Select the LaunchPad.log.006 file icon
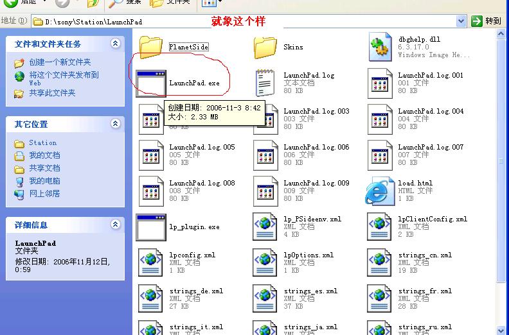This screenshot has height=335, width=509. point(265,155)
